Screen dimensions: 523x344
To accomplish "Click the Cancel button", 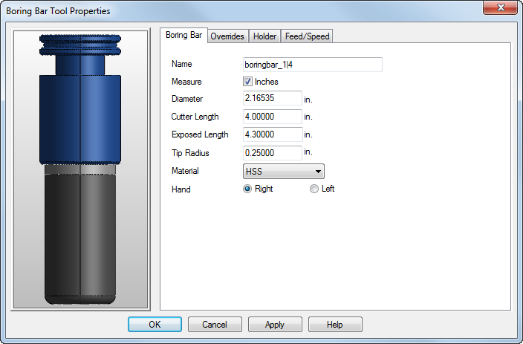I will click(215, 325).
